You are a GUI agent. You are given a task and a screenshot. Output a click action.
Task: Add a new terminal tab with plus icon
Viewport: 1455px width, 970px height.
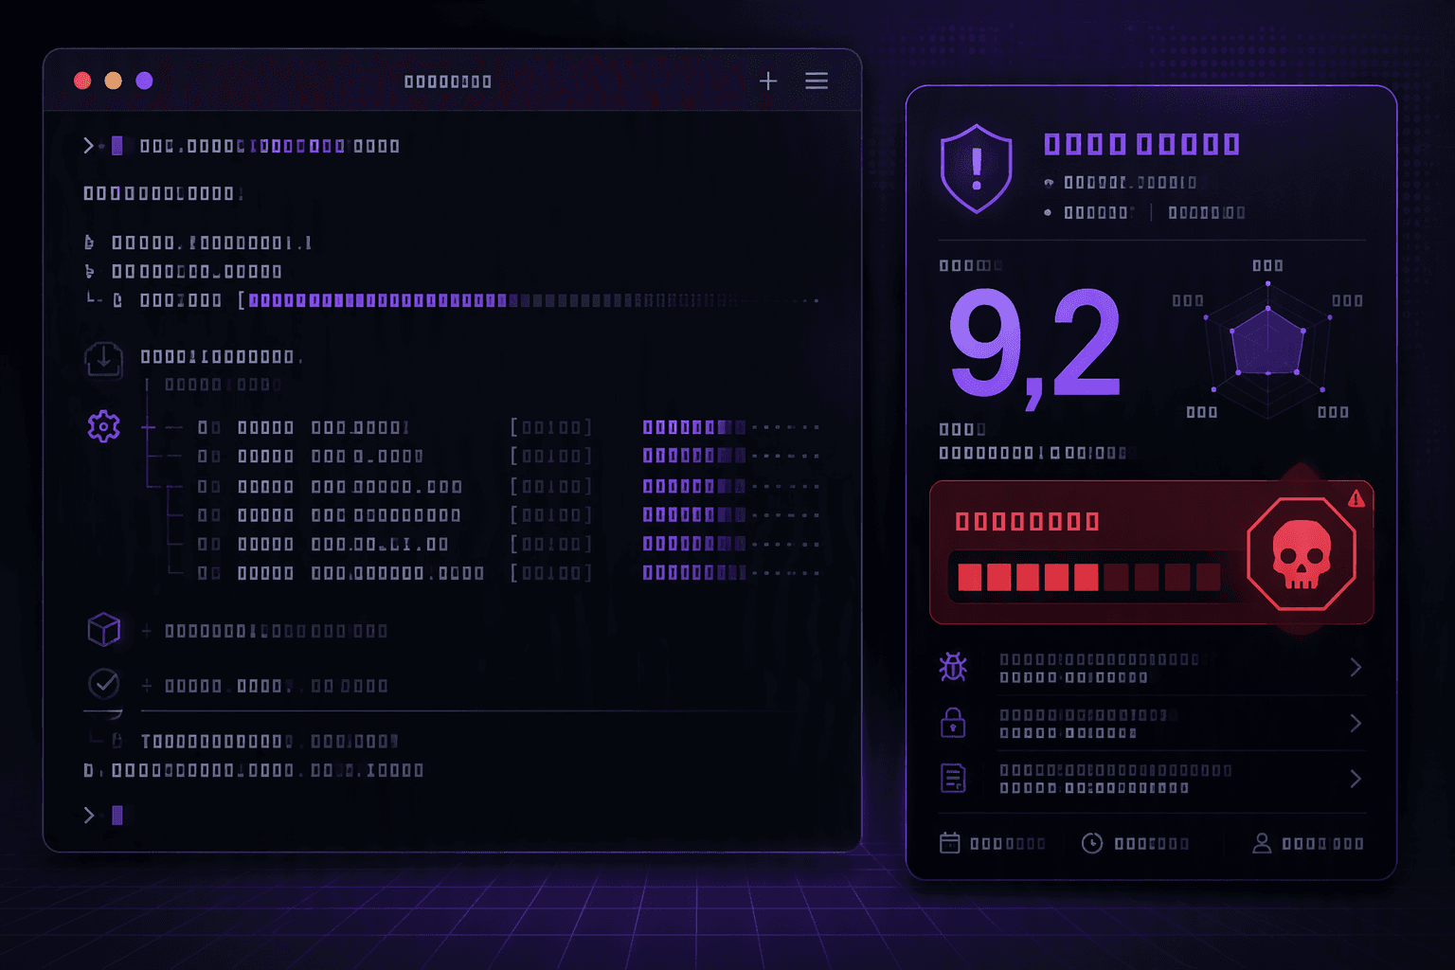tap(768, 81)
